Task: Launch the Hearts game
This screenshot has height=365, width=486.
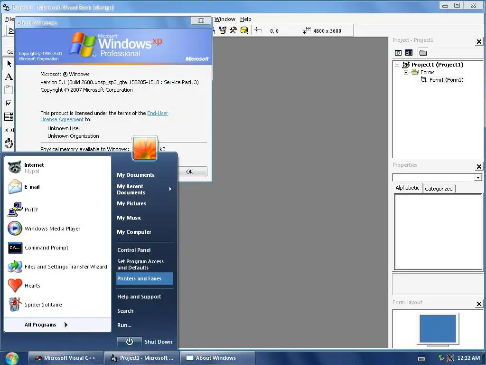Action: click(58, 286)
